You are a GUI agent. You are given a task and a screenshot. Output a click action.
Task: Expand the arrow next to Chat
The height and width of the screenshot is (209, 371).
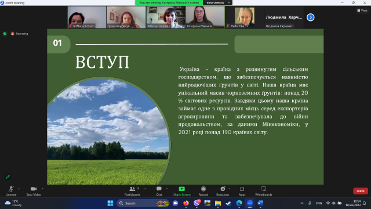point(167,189)
